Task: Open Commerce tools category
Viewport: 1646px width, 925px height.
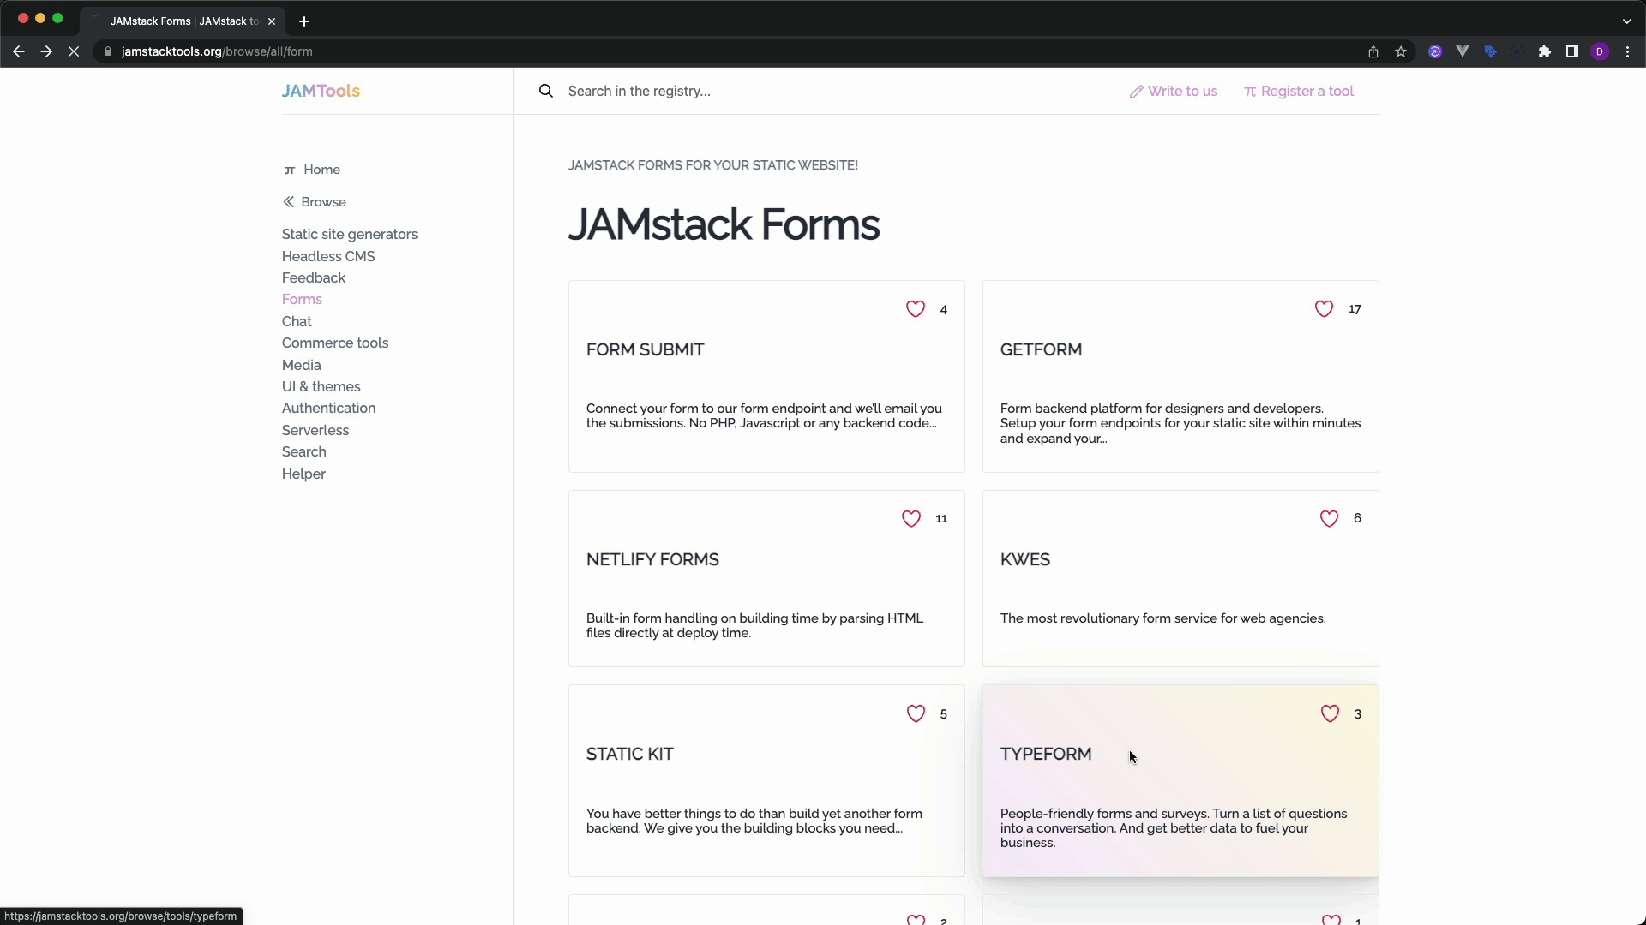Action: point(335,343)
